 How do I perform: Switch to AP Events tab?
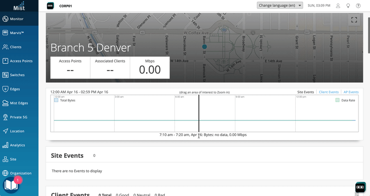click(350, 92)
